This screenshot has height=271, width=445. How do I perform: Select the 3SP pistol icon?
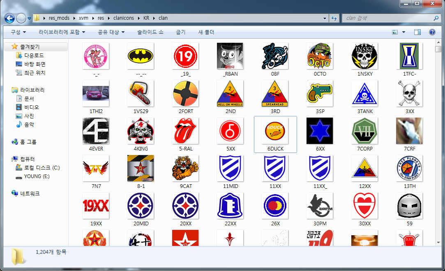pyautogui.click(x=320, y=93)
